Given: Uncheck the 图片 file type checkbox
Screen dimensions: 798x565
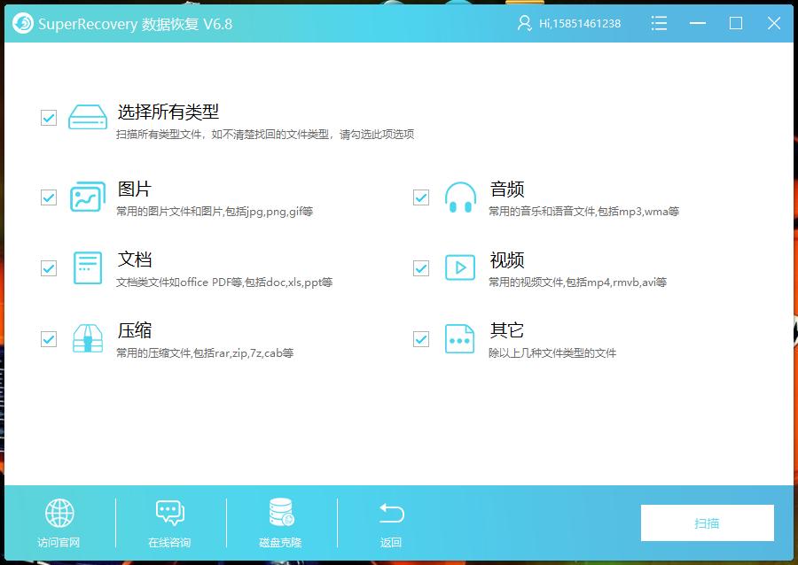Looking at the screenshot, I should click(48, 197).
